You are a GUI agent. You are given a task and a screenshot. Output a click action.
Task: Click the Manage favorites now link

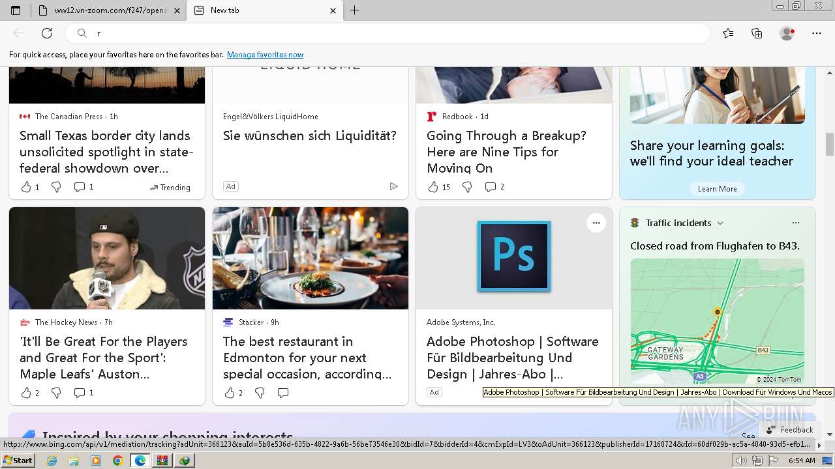tap(265, 55)
